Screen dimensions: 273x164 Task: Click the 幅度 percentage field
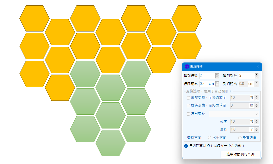point(243,121)
